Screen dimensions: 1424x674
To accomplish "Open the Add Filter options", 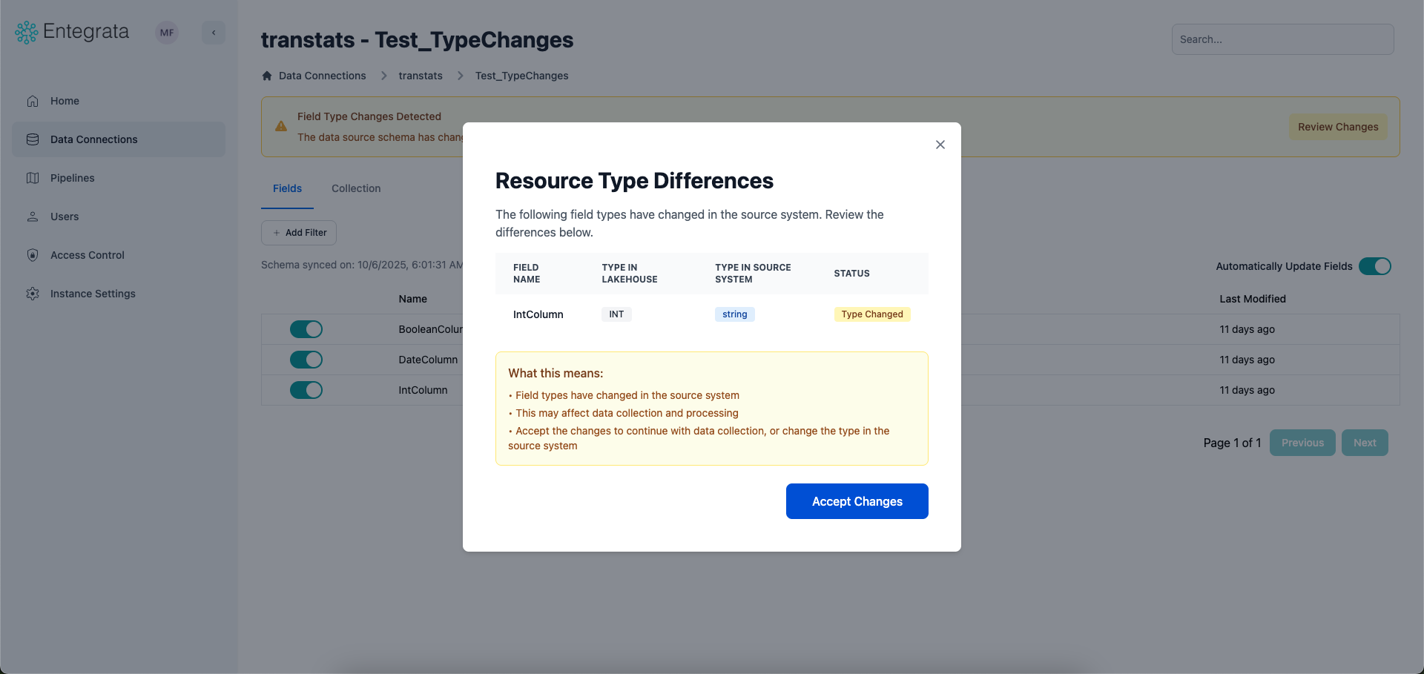I will point(298,232).
